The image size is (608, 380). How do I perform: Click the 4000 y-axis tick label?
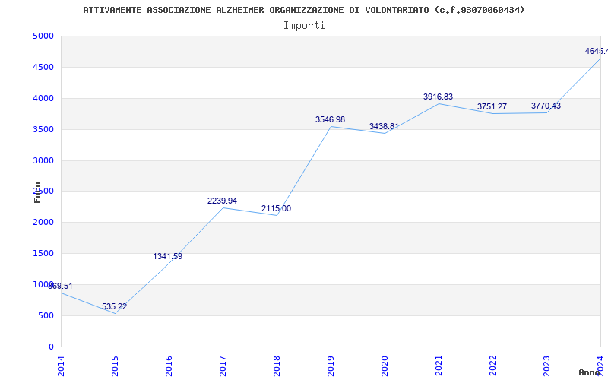pos(43,99)
